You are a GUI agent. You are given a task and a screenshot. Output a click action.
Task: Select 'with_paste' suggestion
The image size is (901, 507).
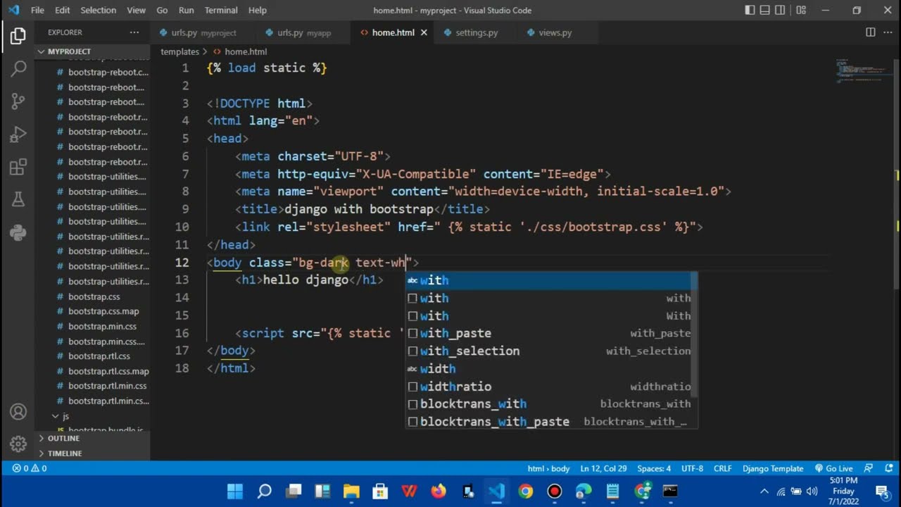[551, 333]
